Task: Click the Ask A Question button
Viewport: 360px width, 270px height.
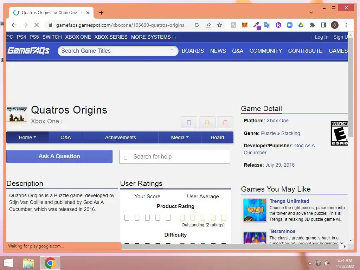Action: tap(59, 156)
